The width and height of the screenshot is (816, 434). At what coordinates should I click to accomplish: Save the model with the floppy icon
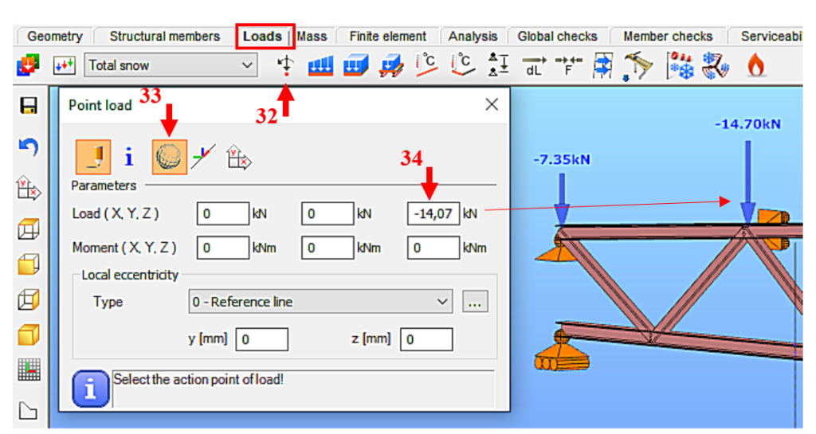(29, 105)
